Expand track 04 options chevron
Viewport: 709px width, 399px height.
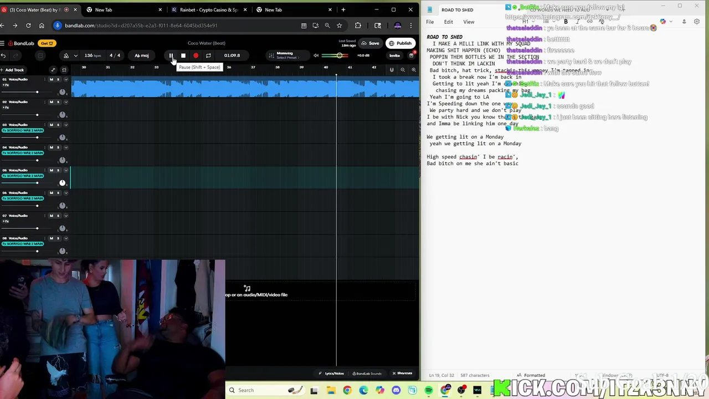65,147
